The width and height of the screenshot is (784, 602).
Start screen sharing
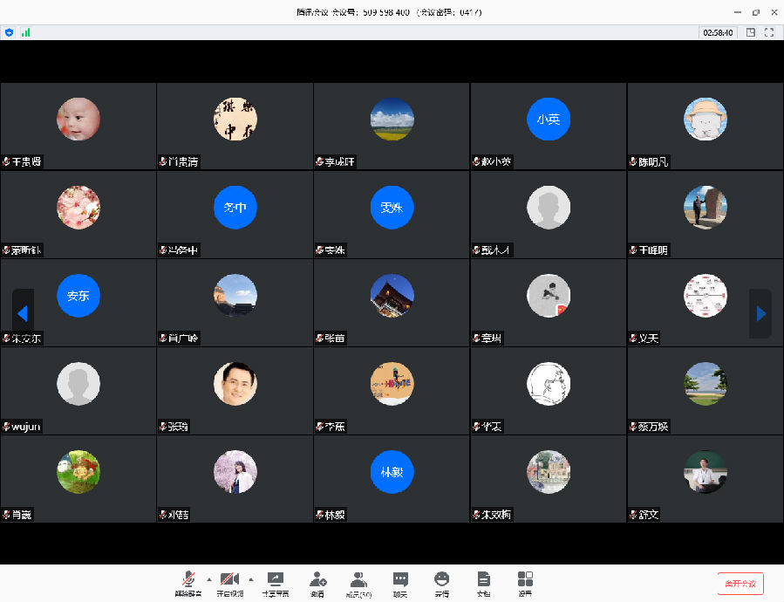[x=275, y=582]
